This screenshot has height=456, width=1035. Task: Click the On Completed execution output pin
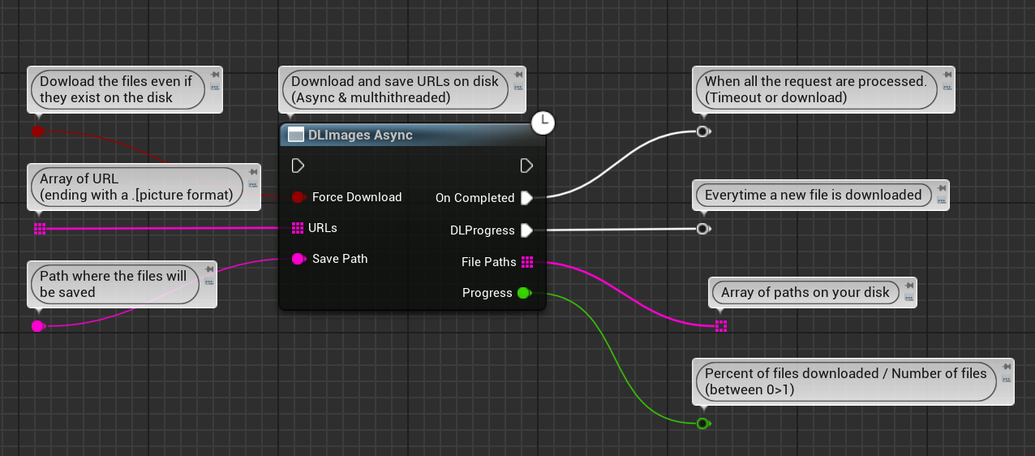(x=526, y=198)
